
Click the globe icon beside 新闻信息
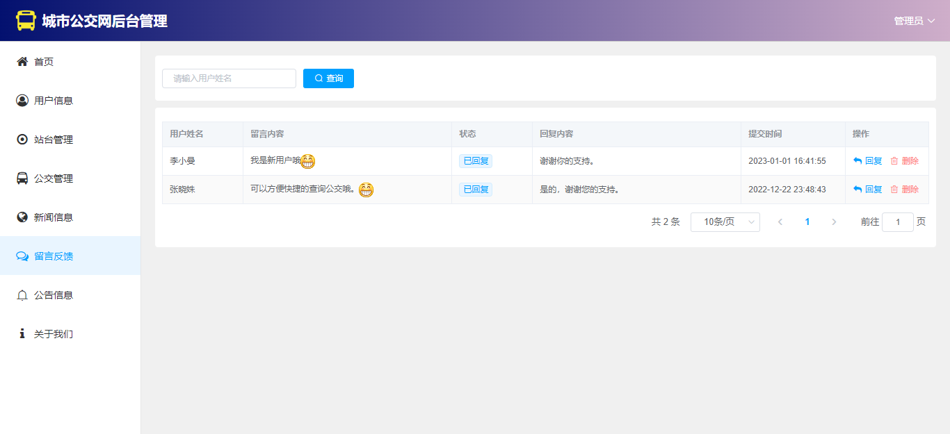click(22, 217)
